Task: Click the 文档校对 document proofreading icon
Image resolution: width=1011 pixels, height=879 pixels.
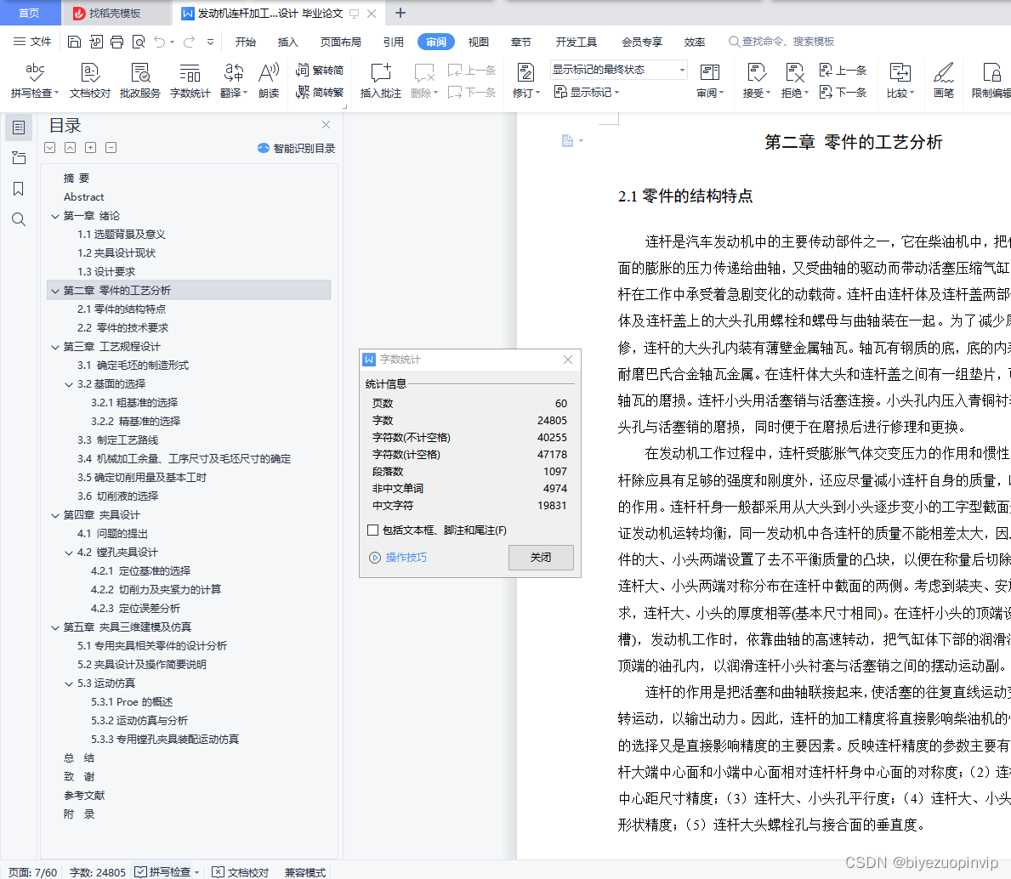Action: point(89,72)
